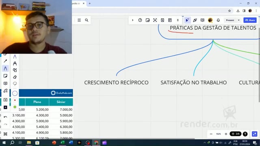The width and height of the screenshot is (260, 146).
Task: Select the connection line arrow tool
Action: [x=5, y=61]
